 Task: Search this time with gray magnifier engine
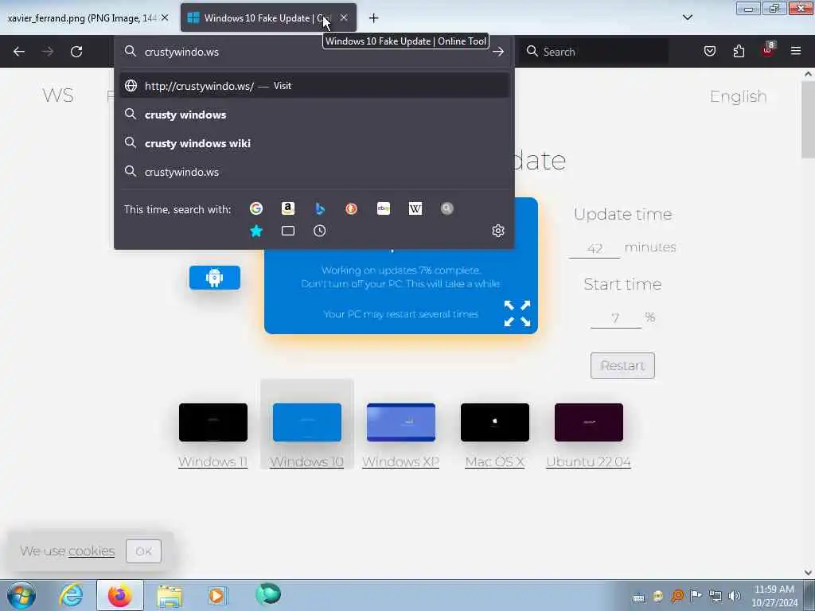[447, 208]
